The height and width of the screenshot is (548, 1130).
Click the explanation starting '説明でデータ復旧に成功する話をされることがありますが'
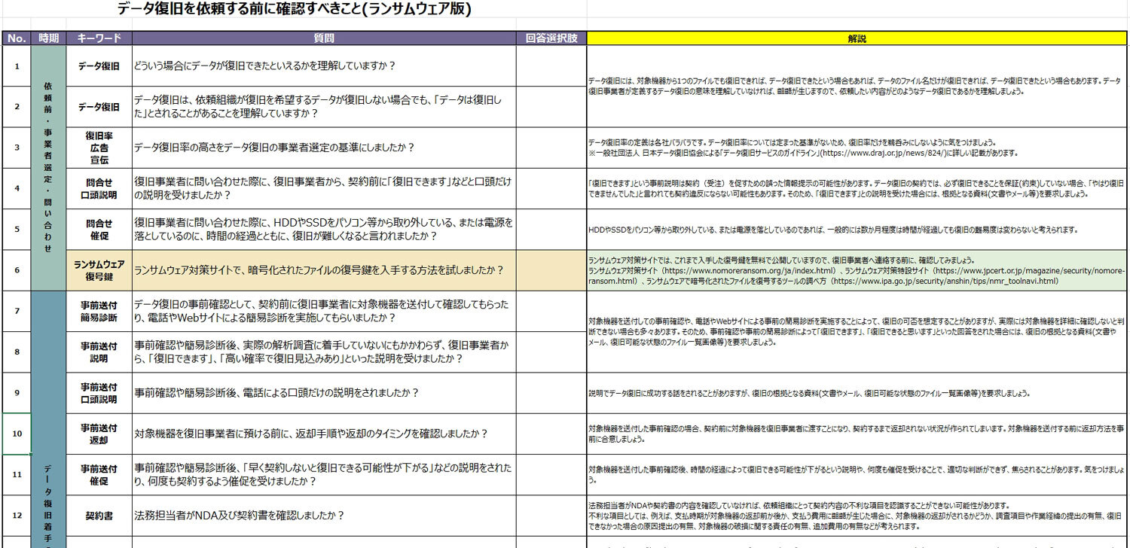[x=858, y=393]
